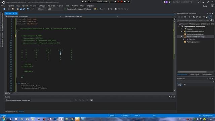Click the Save file toolbar icon
The image size is (215, 121).
(20, 9)
